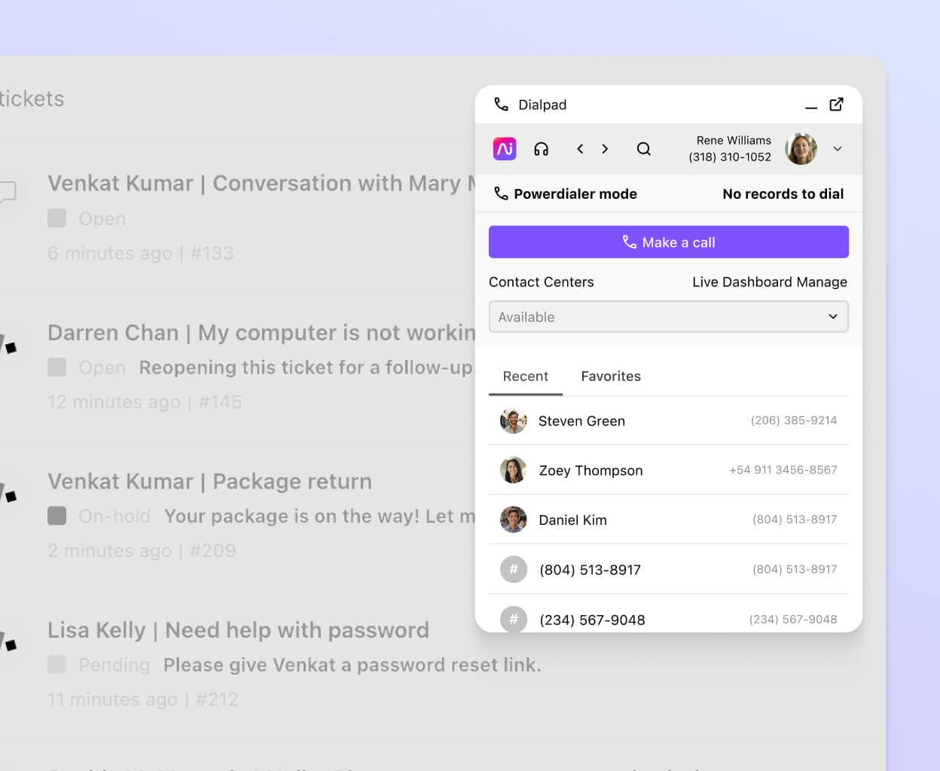The image size is (940, 771).
Task: Pop out the Dialpad window
Action: coord(836,105)
